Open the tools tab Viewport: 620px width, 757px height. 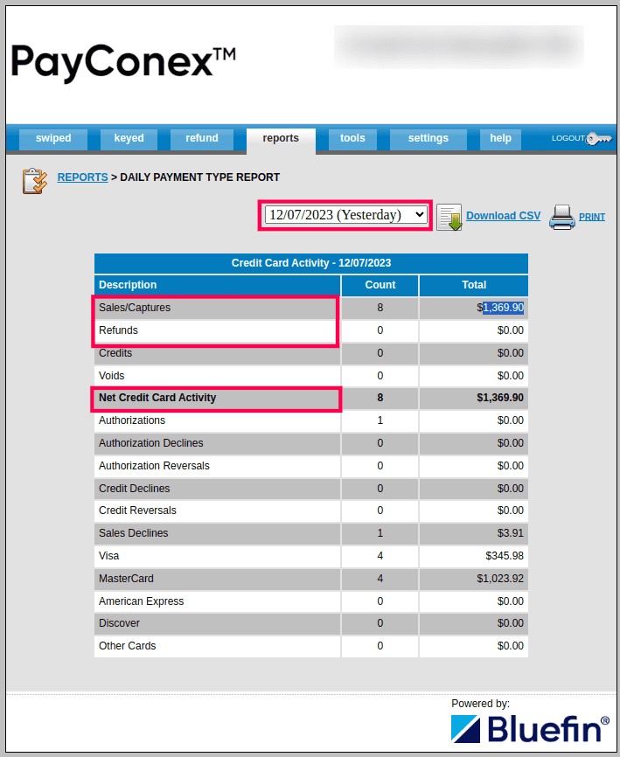[352, 138]
